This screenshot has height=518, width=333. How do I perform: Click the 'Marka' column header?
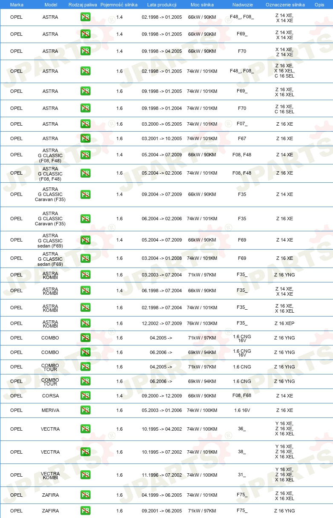point(17,5)
